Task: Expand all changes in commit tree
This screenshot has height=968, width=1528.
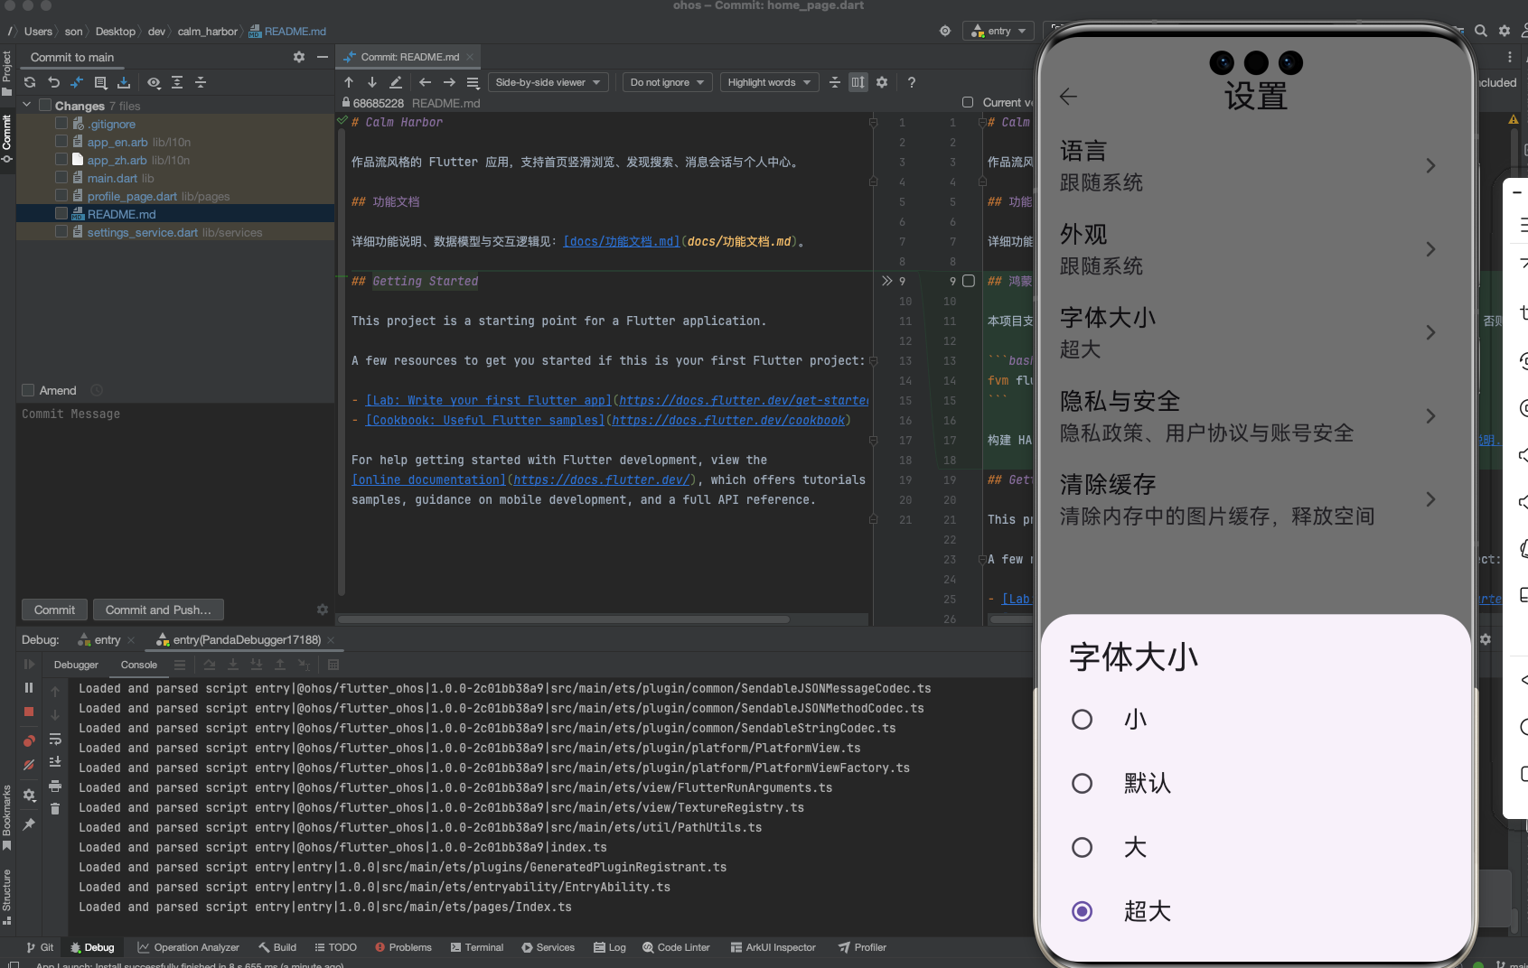Action: pyautogui.click(x=177, y=82)
